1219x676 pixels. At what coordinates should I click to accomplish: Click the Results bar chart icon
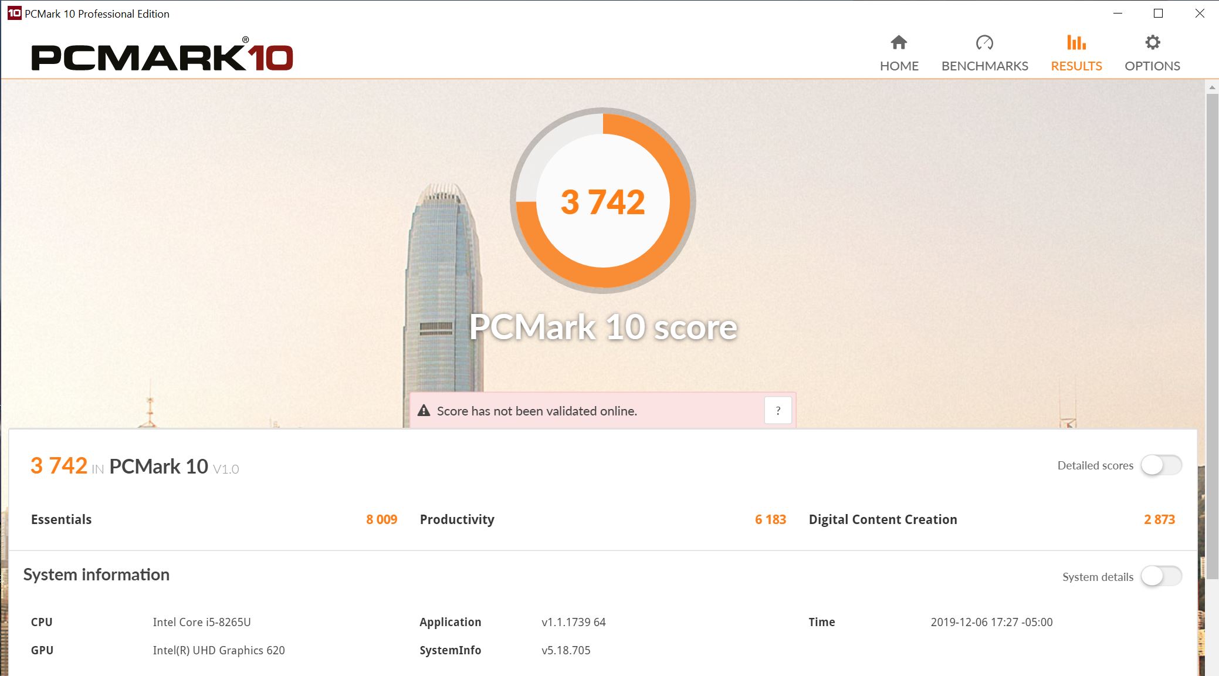(1076, 42)
